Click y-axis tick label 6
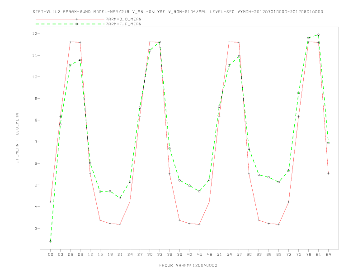The height and width of the screenshot is (277, 358). (36, 164)
